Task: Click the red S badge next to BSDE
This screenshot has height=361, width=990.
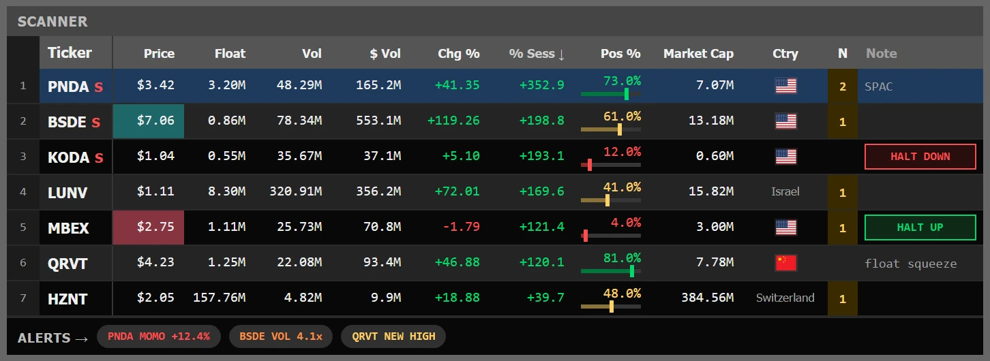Action: [95, 123]
